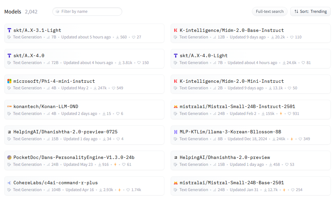Click the heart likes icon on Phi-4-mini-instruct
The height and width of the screenshot is (198, 335).
114,88
